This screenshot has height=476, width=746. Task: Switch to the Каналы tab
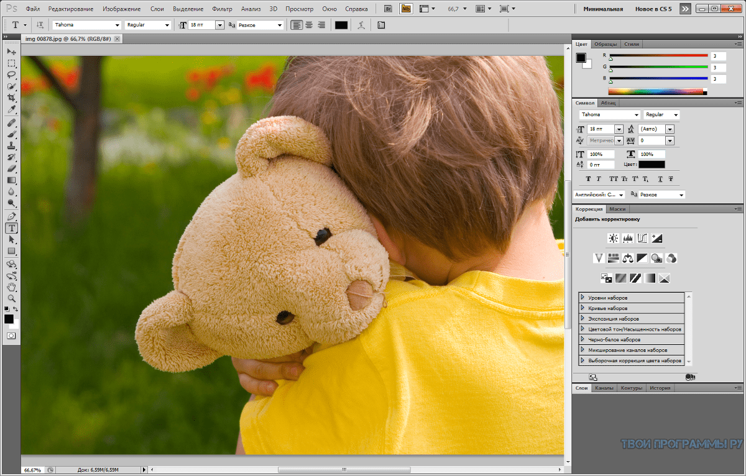(604, 388)
